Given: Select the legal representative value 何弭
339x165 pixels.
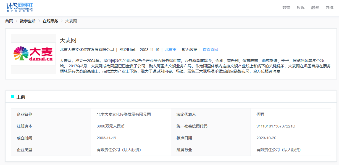Looking at the screenshot, I should pos(291,114).
